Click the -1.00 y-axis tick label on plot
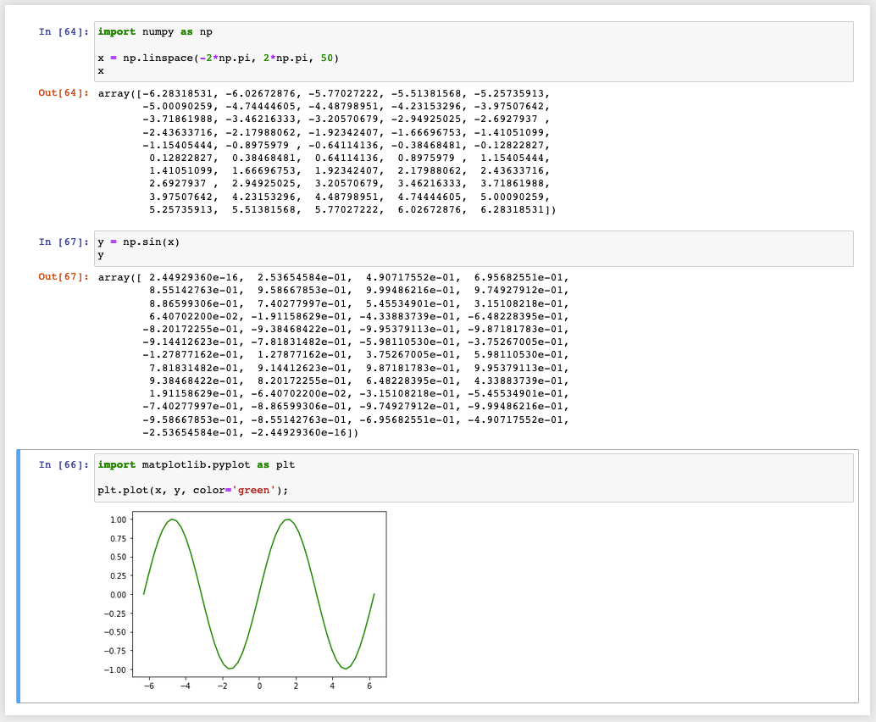This screenshot has height=722, width=876. click(115, 670)
